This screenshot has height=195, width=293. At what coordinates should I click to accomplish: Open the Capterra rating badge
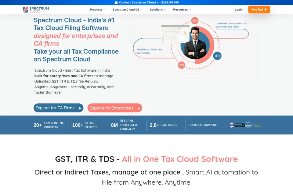[x=240, y=125]
